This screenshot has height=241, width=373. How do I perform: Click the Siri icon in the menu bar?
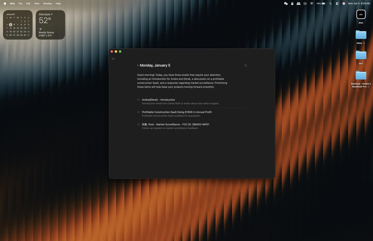click(x=344, y=3)
